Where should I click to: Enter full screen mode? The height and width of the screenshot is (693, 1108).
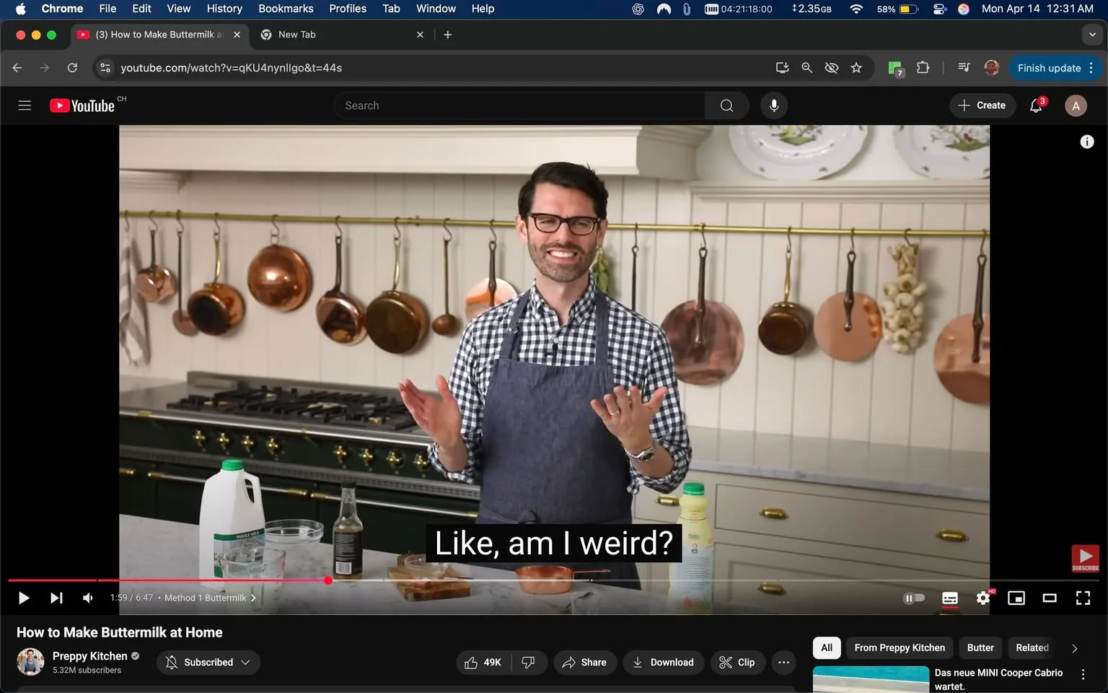(x=1083, y=598)
